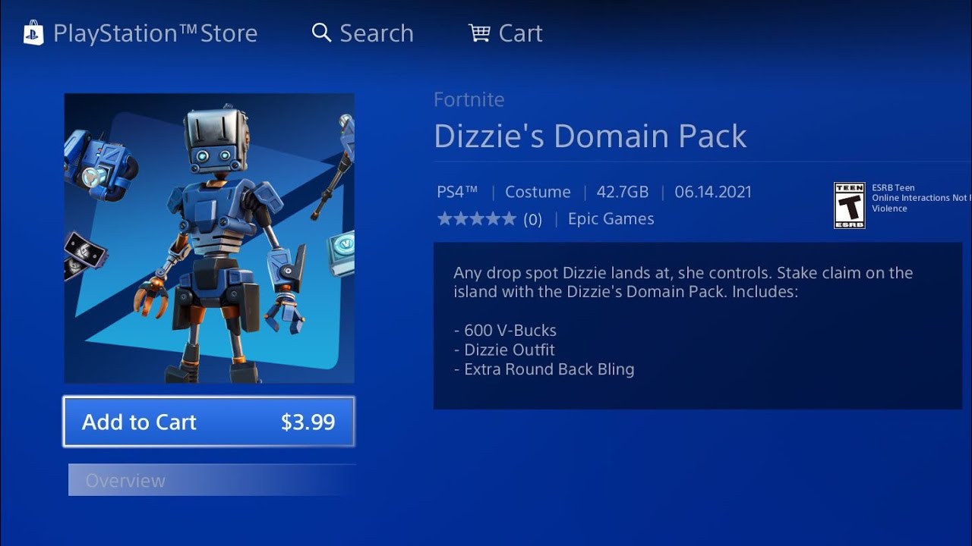Click the pack description text box
This screenshot has height=546, width=972.
(698, 326)
